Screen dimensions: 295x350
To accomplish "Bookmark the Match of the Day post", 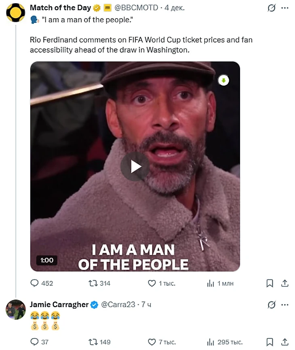I will tap(270, 283).
